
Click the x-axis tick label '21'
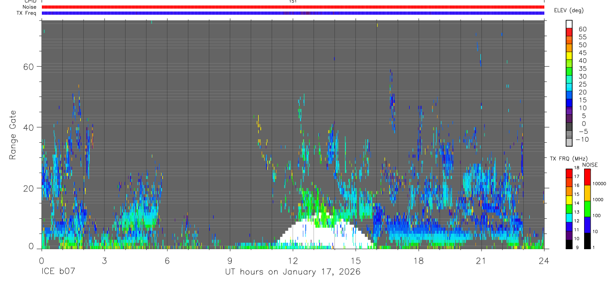[481, 261]
